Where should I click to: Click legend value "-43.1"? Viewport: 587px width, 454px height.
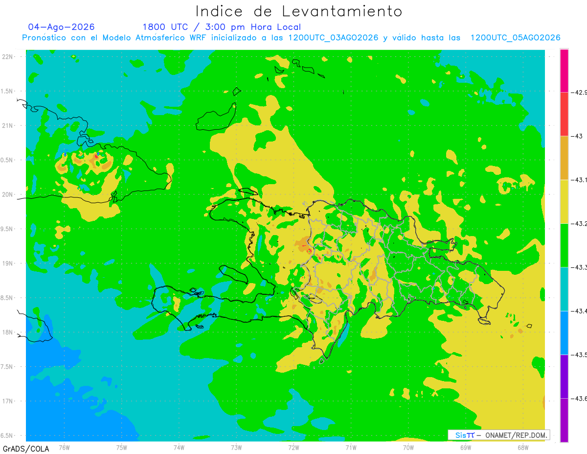coord(580,180)
